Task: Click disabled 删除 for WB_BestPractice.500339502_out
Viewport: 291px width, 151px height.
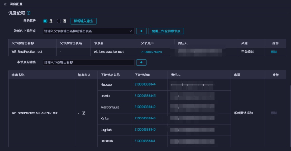Action: pyautogui.click(x=274, y=113)
